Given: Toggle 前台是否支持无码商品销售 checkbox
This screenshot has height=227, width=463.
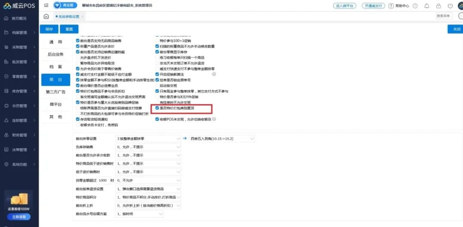Looking at the screenshot, I should pyautogui.click(x=78, y=40).
